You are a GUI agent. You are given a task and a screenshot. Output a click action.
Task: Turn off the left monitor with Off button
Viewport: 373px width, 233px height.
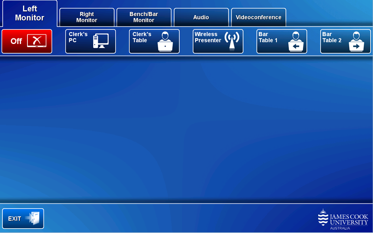(27, 42)
